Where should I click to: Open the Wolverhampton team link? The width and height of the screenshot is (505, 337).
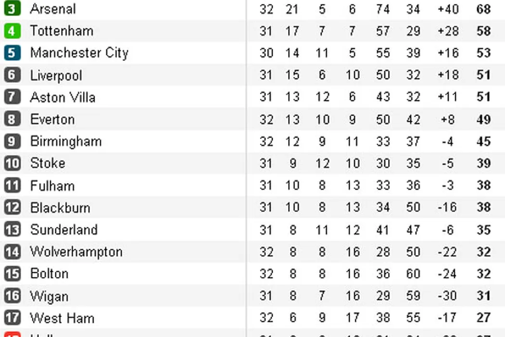click(76, 252)
